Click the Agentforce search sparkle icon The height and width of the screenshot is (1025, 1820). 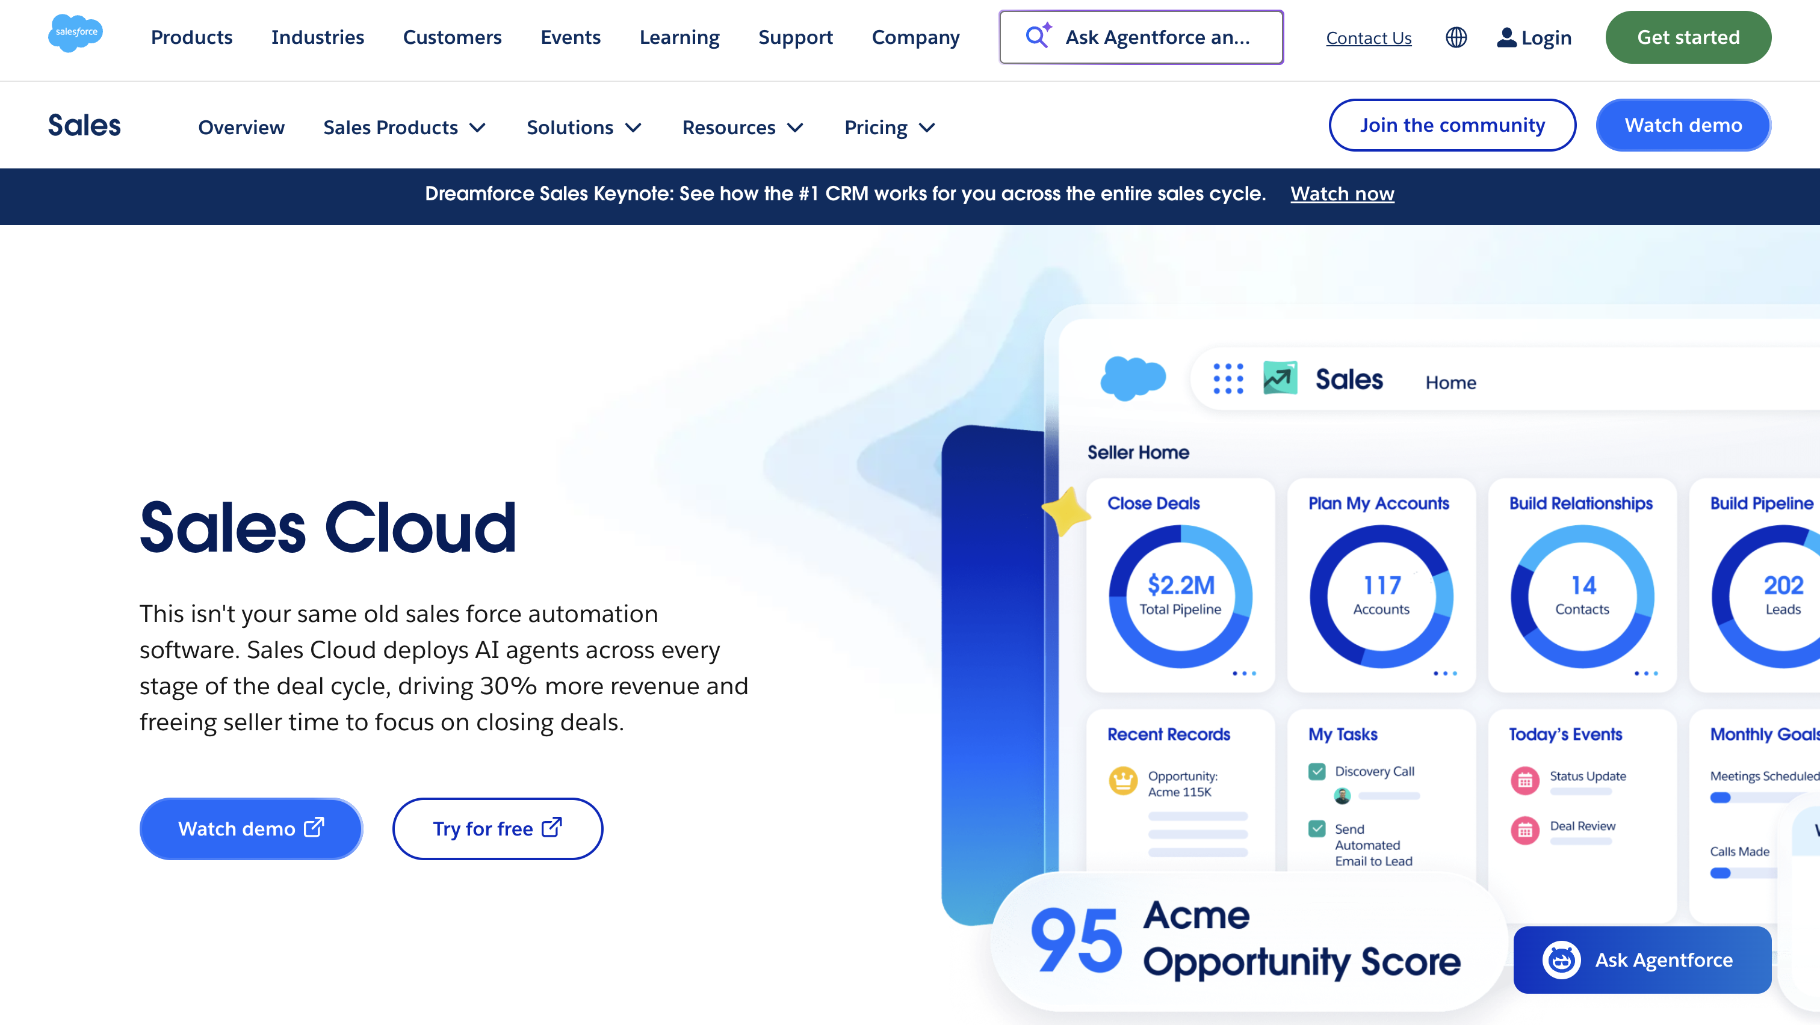click(1039, 35)
